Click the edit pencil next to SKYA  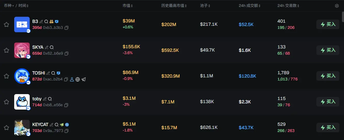tap(47, 47)
